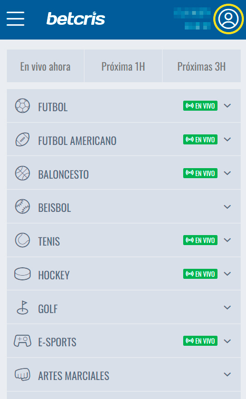
Task: Click the E-Sports gamepad icon
Action: (22, 341)
